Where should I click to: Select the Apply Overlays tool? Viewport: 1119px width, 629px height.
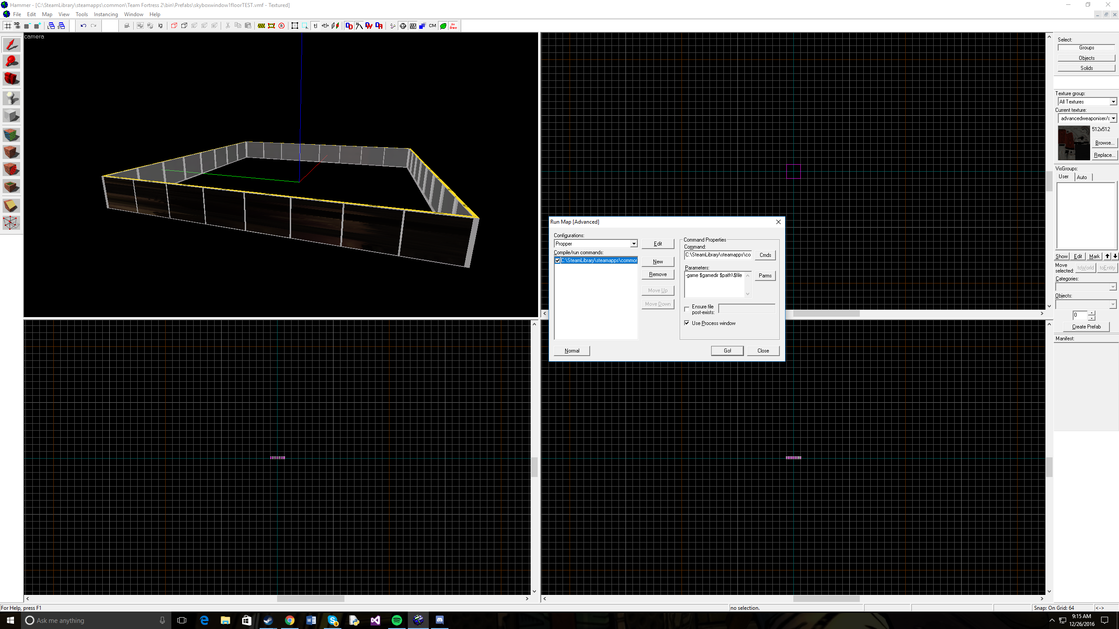coord(11,187)
